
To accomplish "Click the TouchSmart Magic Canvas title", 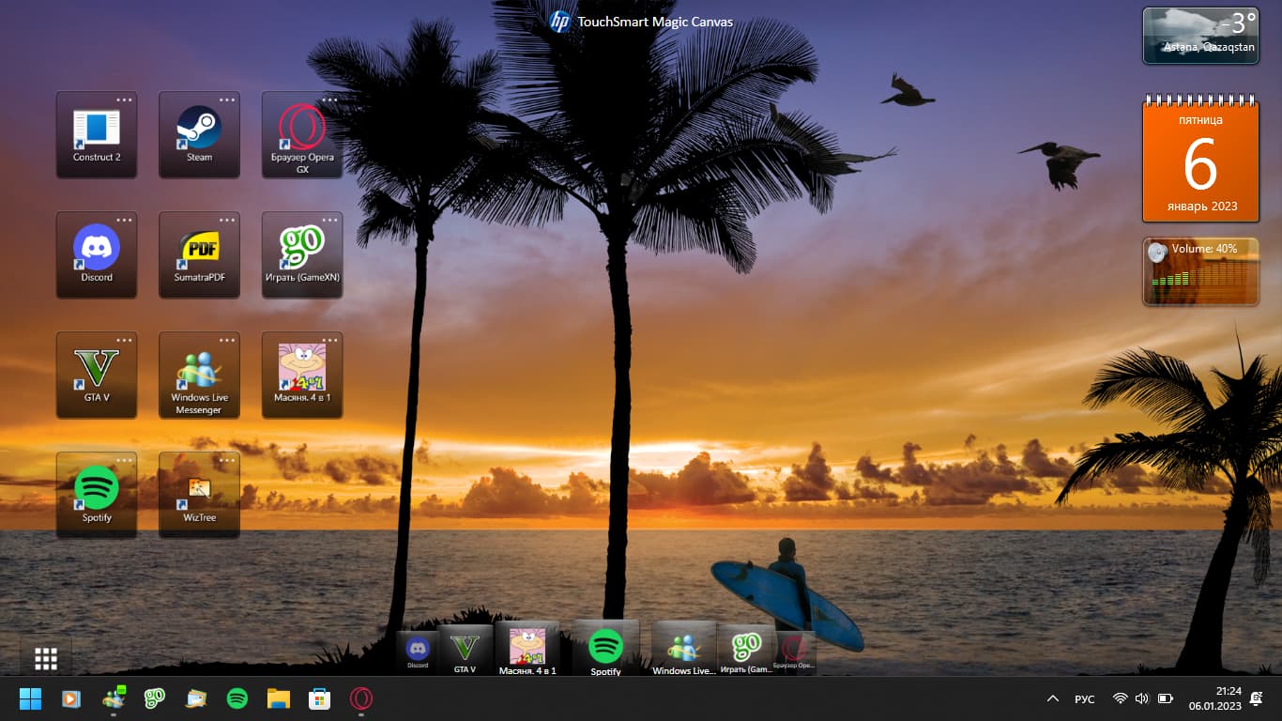I will coord(655,22).
